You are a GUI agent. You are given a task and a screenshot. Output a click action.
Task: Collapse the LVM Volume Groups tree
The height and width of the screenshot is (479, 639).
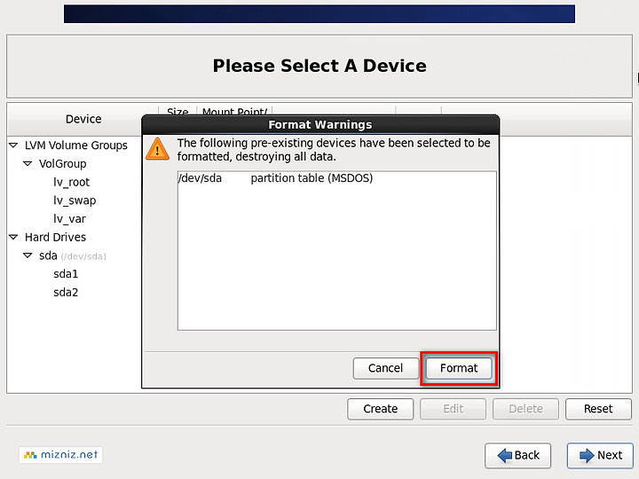(13, 145)
